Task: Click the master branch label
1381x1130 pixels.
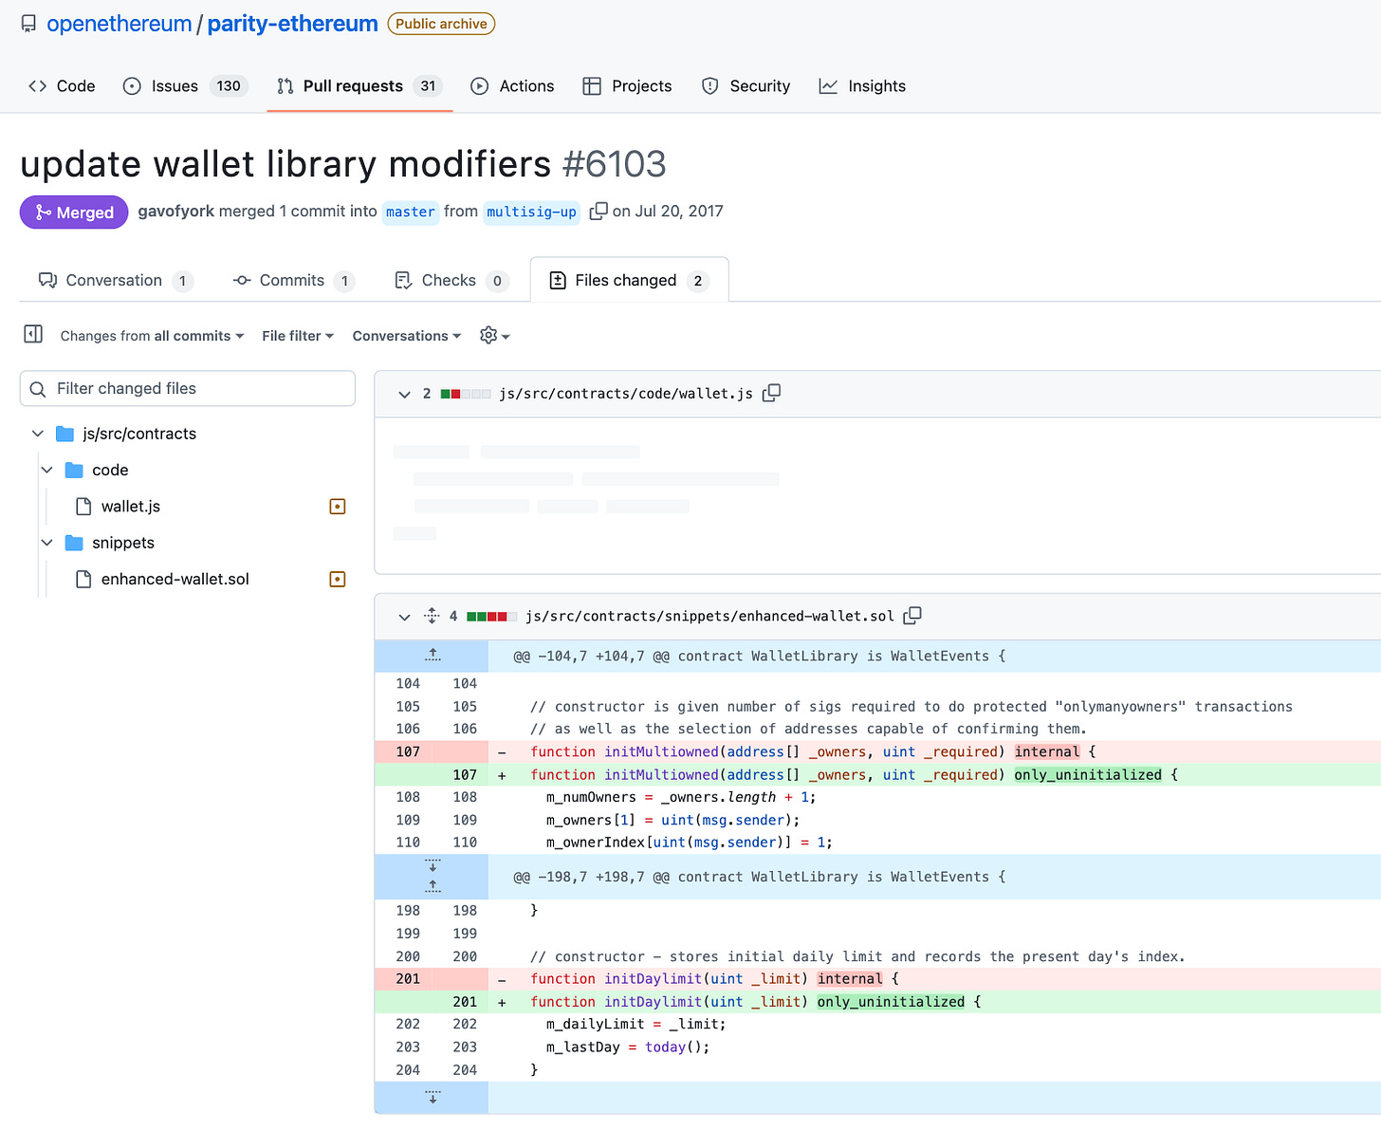Action: (411, 212)
